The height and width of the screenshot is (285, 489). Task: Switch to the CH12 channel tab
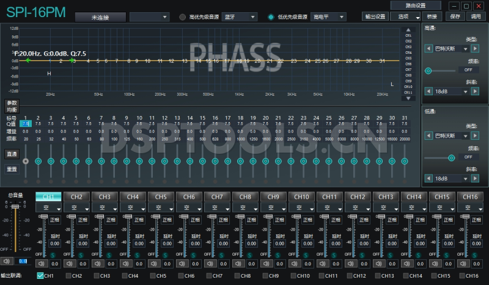(x=358, y=197)
